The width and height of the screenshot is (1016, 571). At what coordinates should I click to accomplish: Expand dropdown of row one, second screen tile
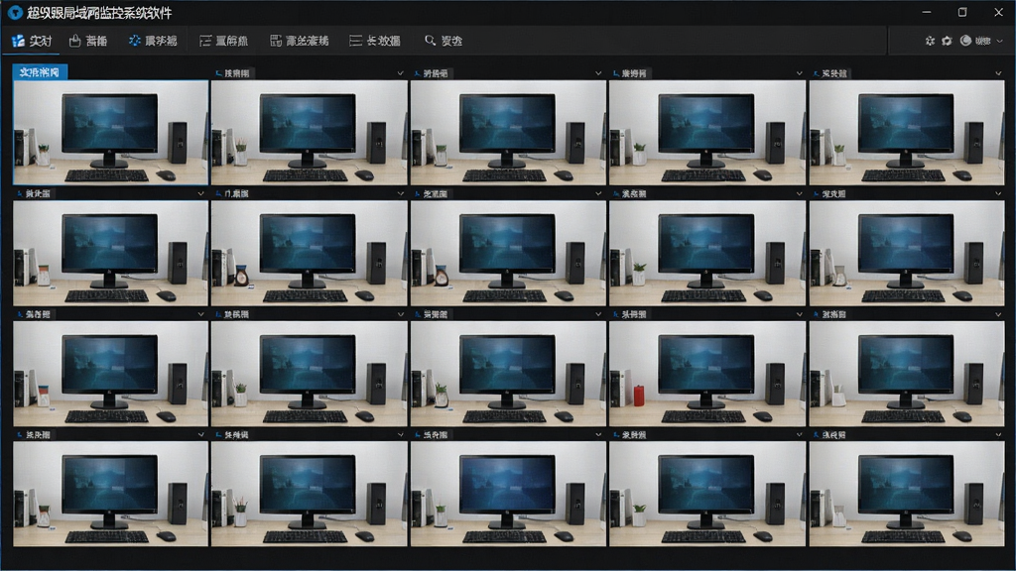click(400, 73)
